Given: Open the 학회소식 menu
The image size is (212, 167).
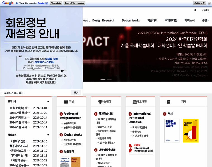Looking at the screenshot, I should (190, 21).
